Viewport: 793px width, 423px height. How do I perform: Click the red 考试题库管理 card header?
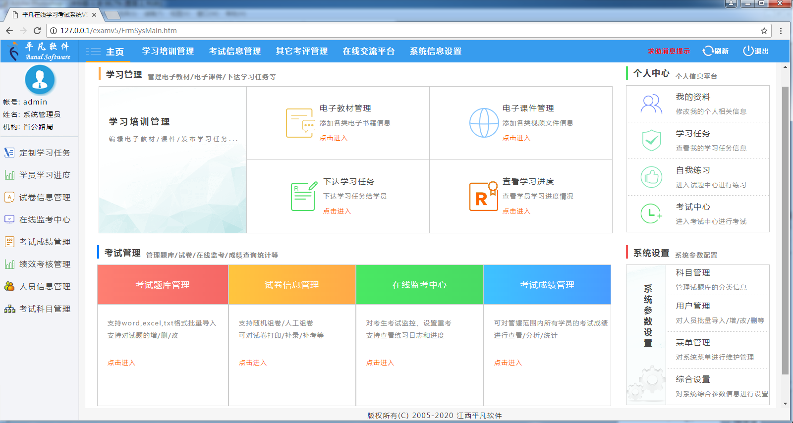click(163, 285)
